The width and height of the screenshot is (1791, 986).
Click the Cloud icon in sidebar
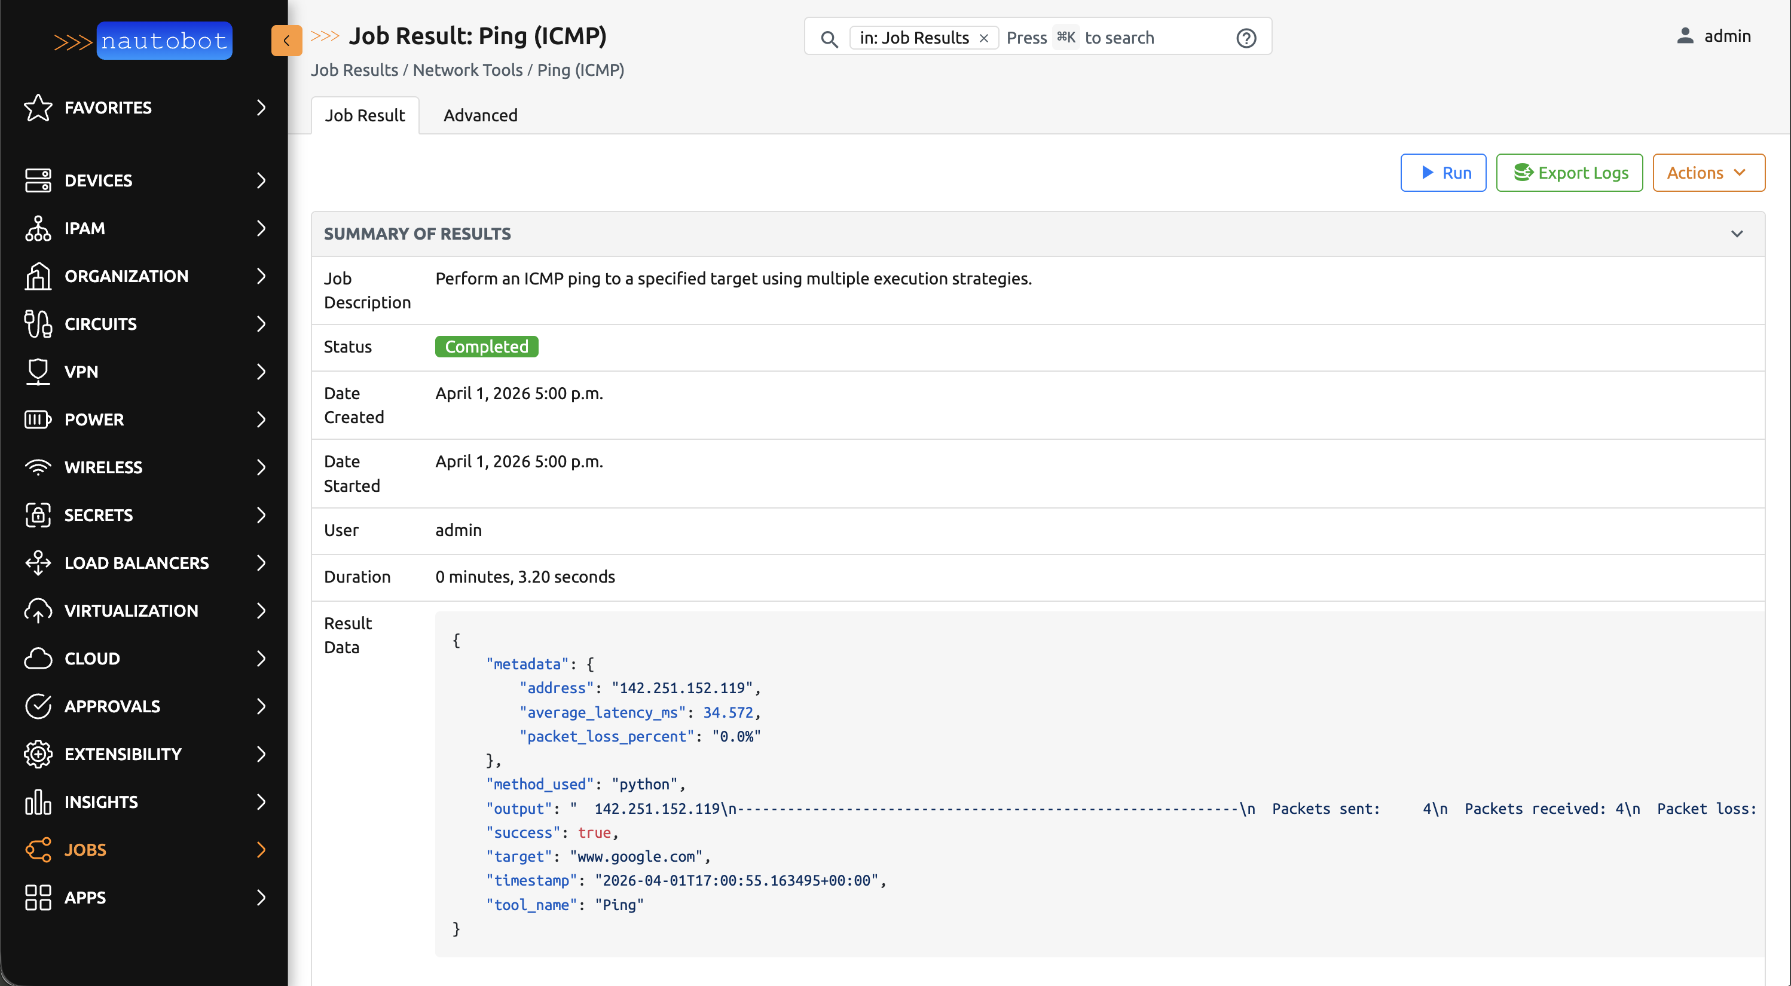[x=38, y=658]
